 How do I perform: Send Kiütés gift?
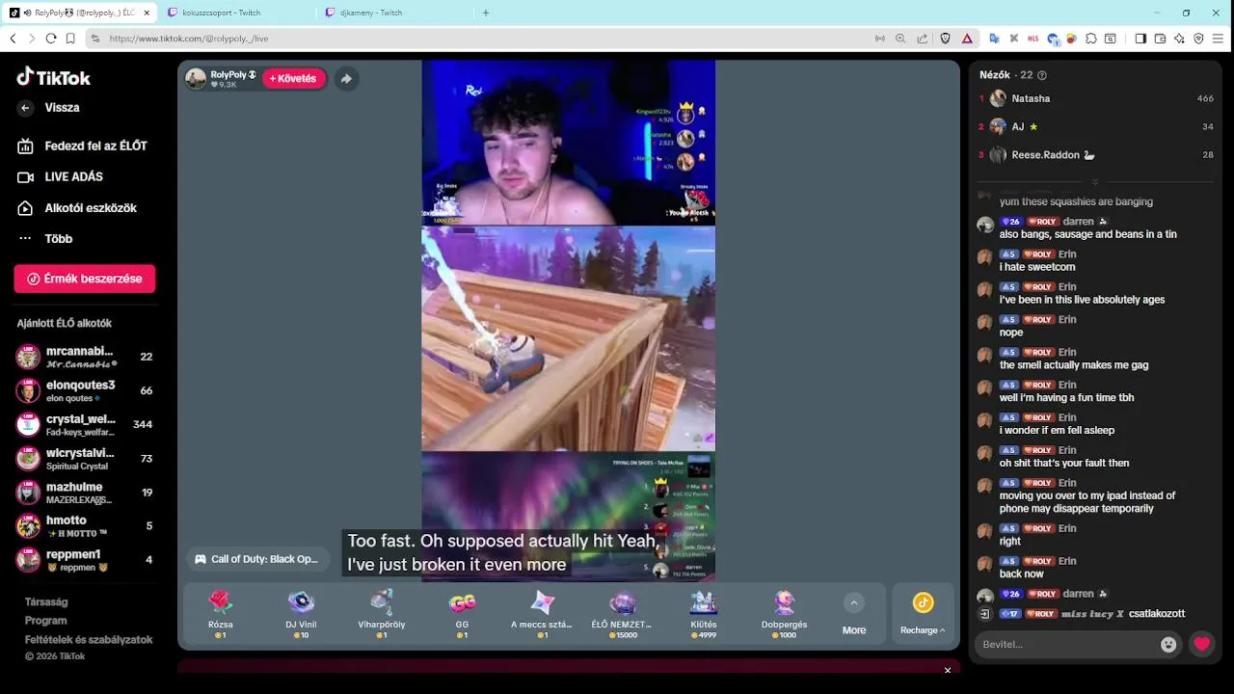point(703,614)
